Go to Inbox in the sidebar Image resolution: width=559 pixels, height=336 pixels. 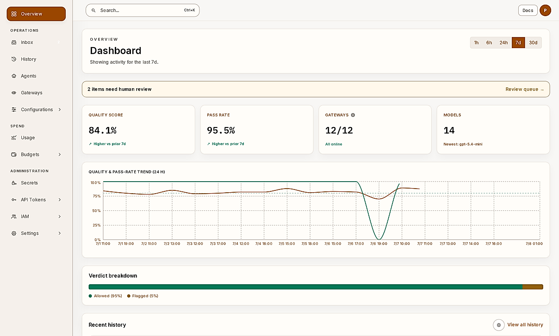click(36, 42)
